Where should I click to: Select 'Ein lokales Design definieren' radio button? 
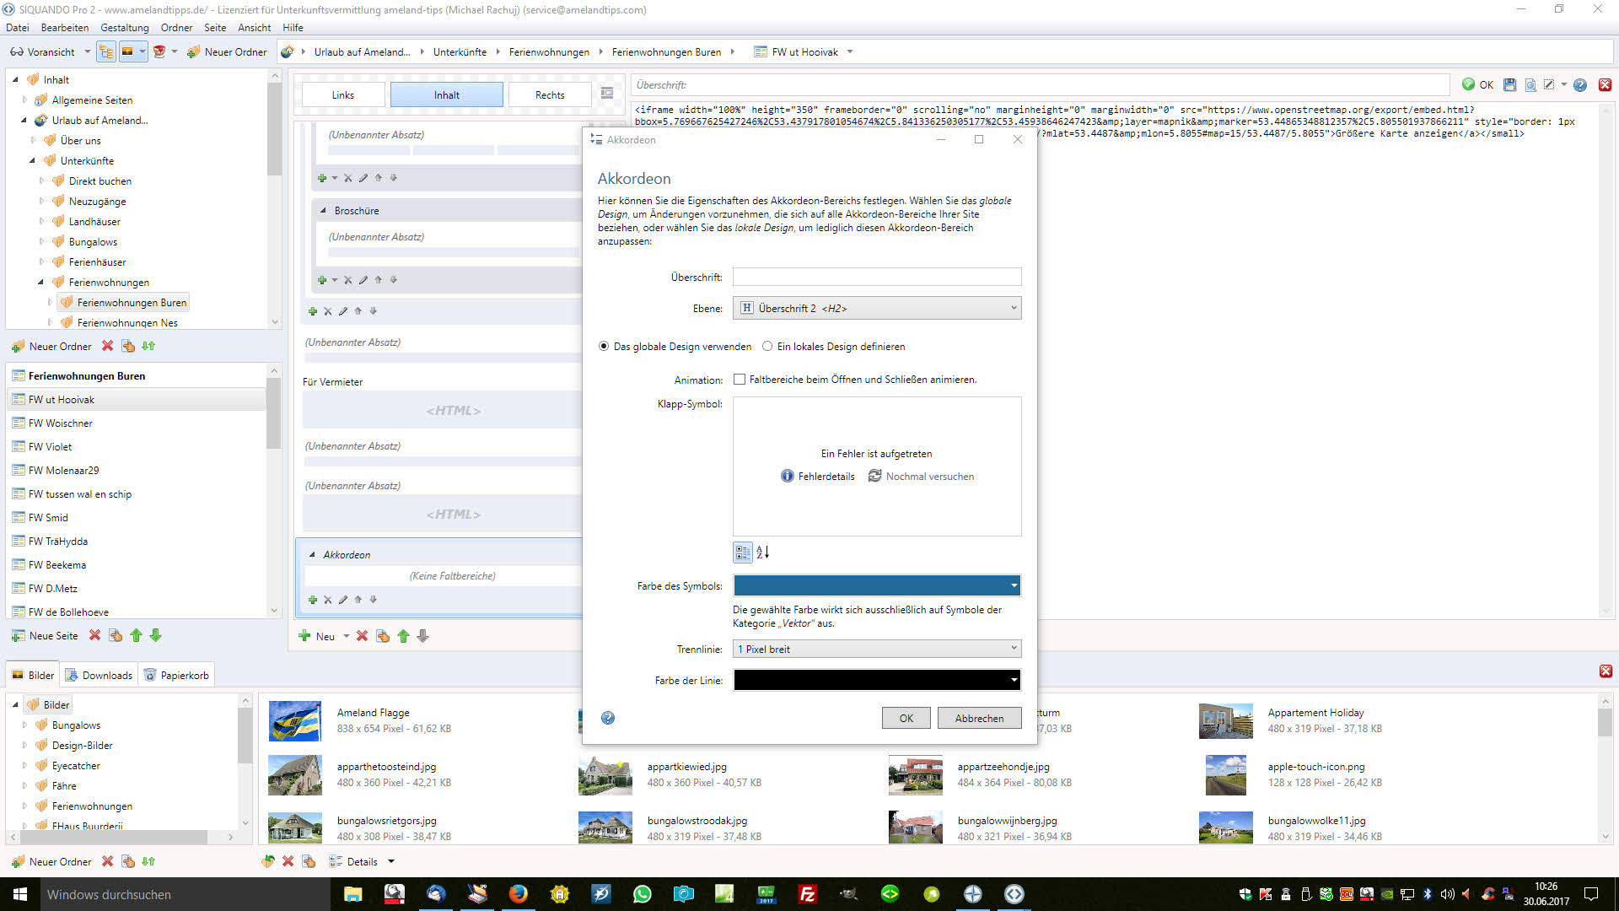[767, 347]
